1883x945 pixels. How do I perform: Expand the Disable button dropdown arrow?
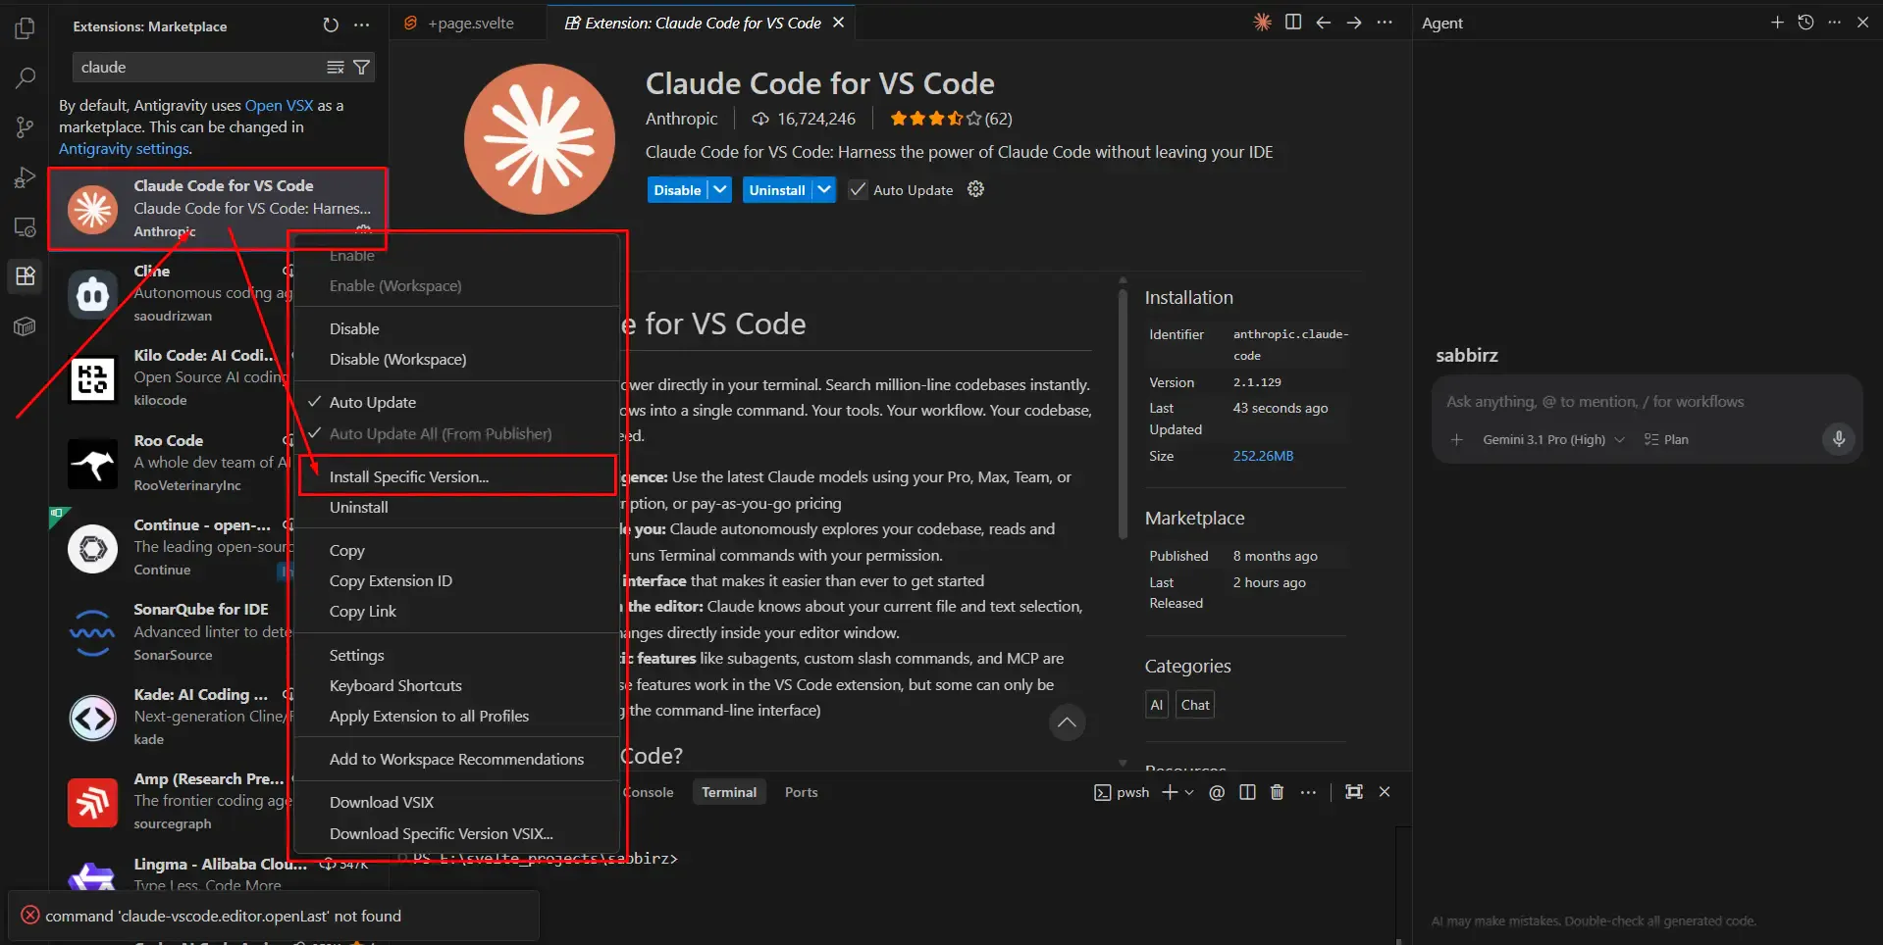point(720,189)
